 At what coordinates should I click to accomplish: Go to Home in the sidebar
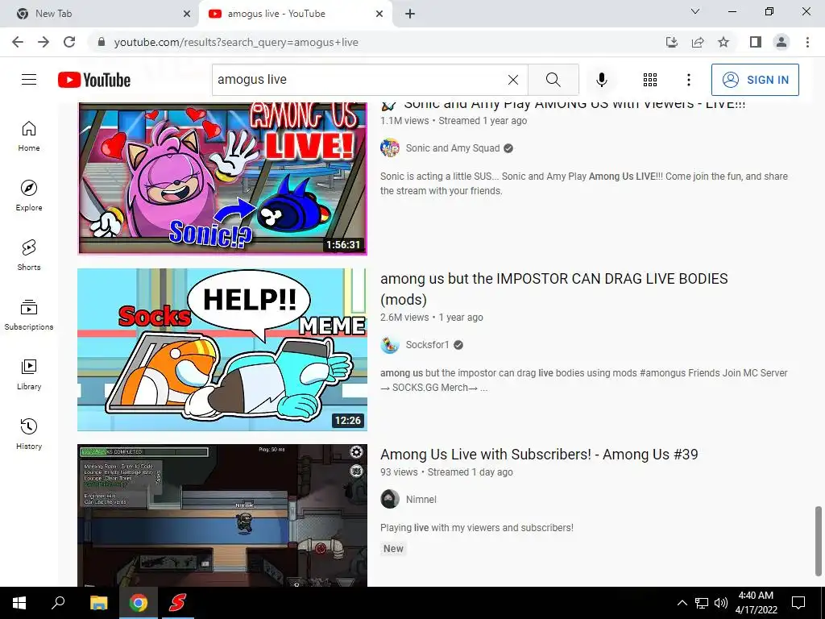tap(29, 136)
